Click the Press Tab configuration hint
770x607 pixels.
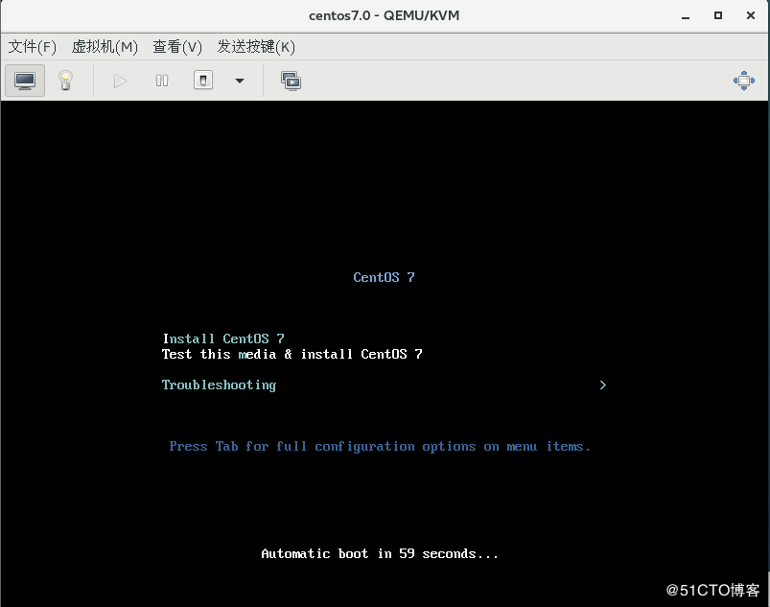380,447
